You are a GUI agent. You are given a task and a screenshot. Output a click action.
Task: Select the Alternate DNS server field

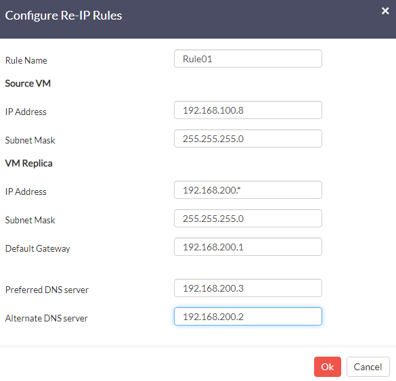coord(248,316)
